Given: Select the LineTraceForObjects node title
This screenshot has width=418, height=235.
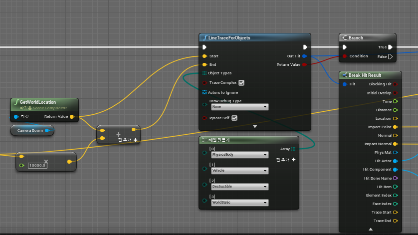Looking at the screenshot, I should point(229,38).
